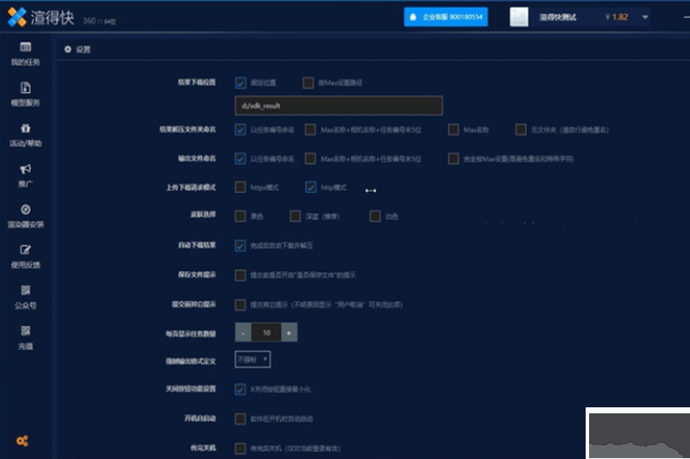Enable the 保存文件提示 checkbox

tap(241, 275)
